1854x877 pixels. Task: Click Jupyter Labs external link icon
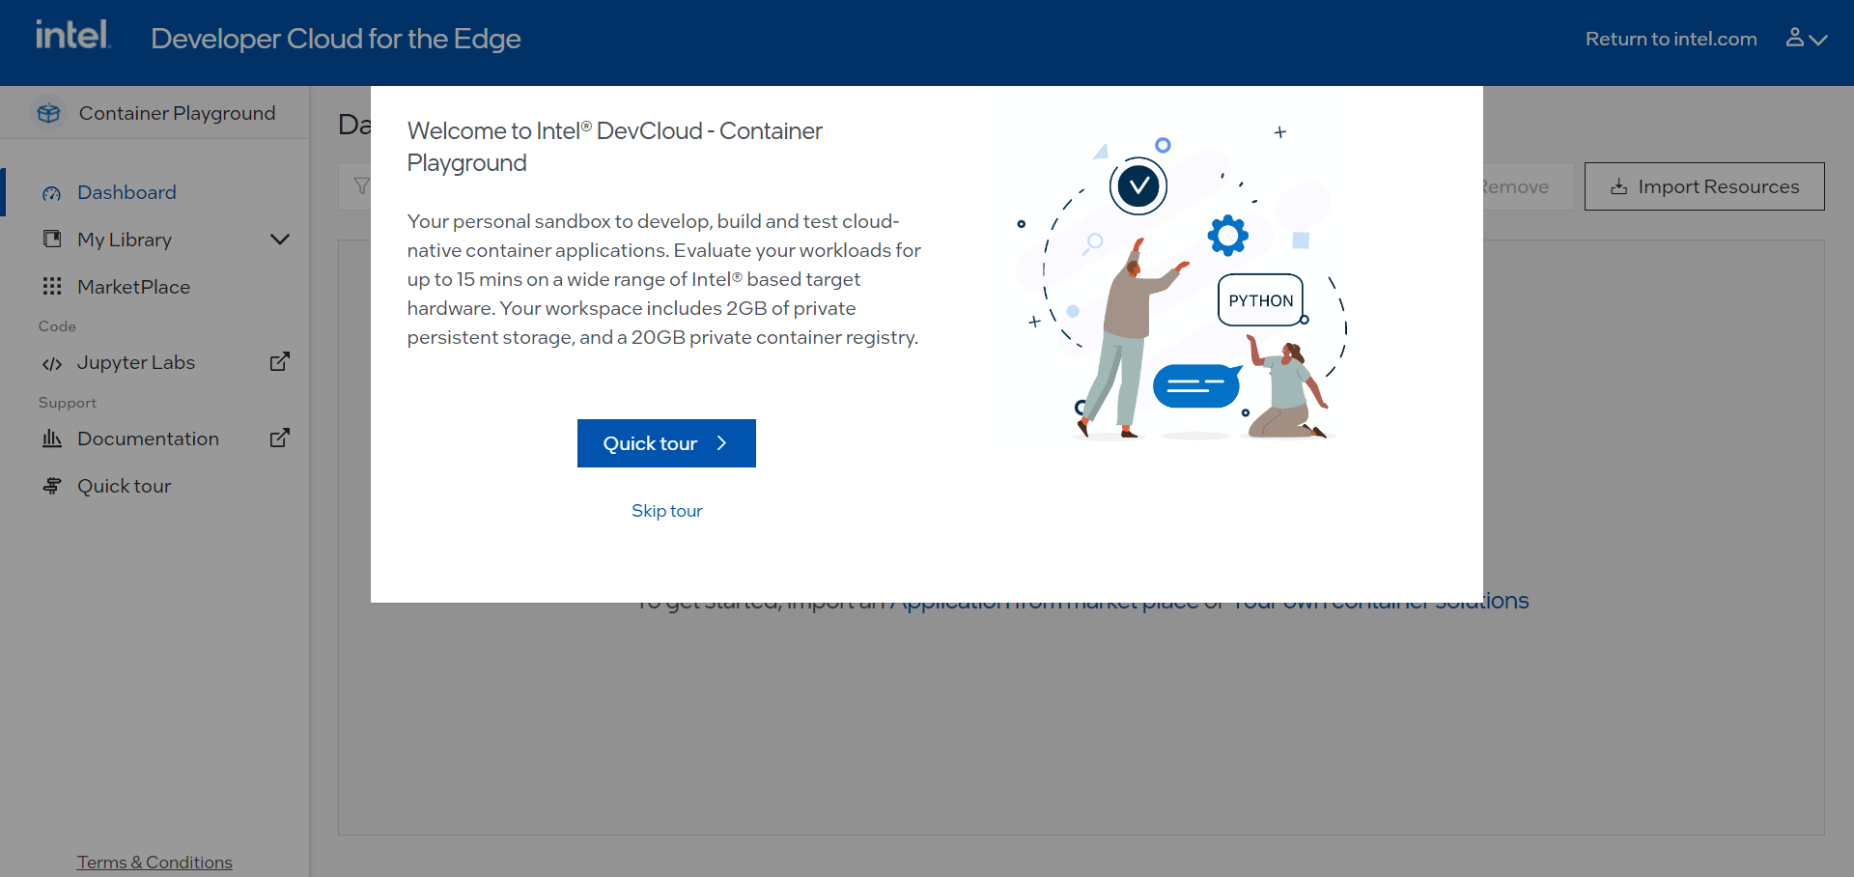[x=280, y=362]
